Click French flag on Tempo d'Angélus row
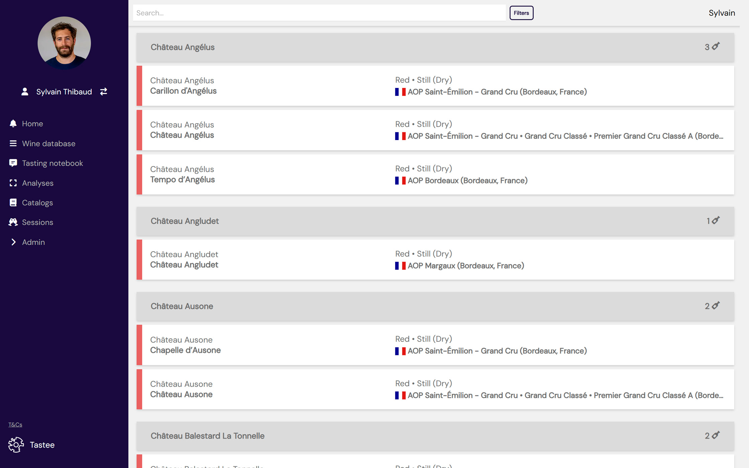 pyautogui.click(x=400, y=181)
